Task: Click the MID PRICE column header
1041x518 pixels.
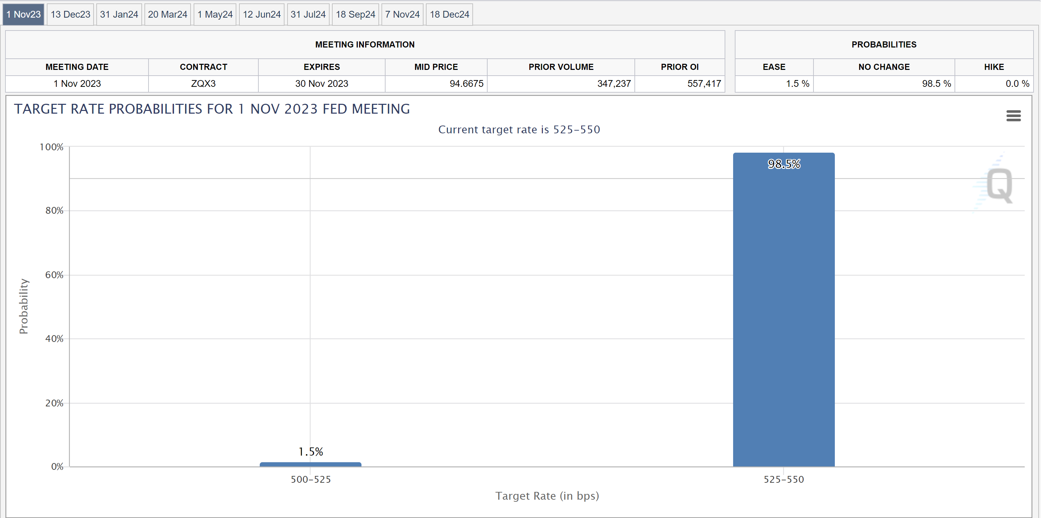Action: click(x=436, y=67)
